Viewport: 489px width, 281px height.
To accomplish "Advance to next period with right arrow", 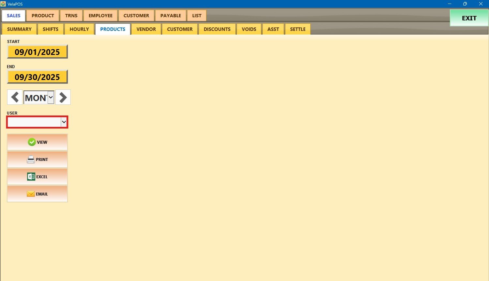I will pos(63,97).
